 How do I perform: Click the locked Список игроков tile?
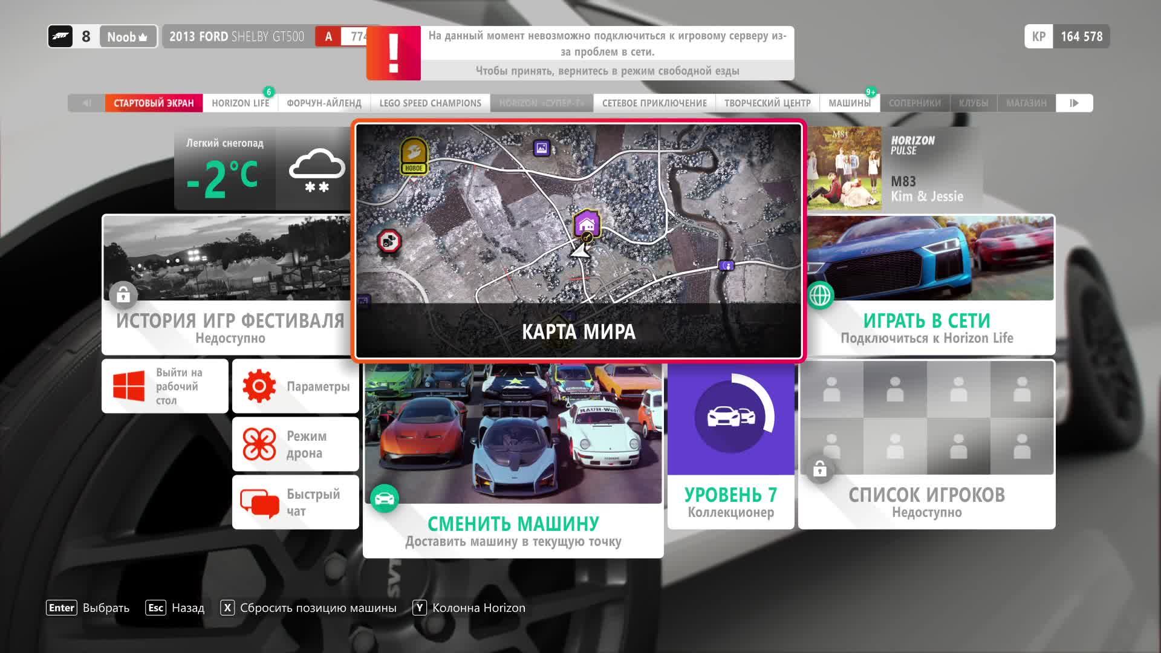click(926, 444)
